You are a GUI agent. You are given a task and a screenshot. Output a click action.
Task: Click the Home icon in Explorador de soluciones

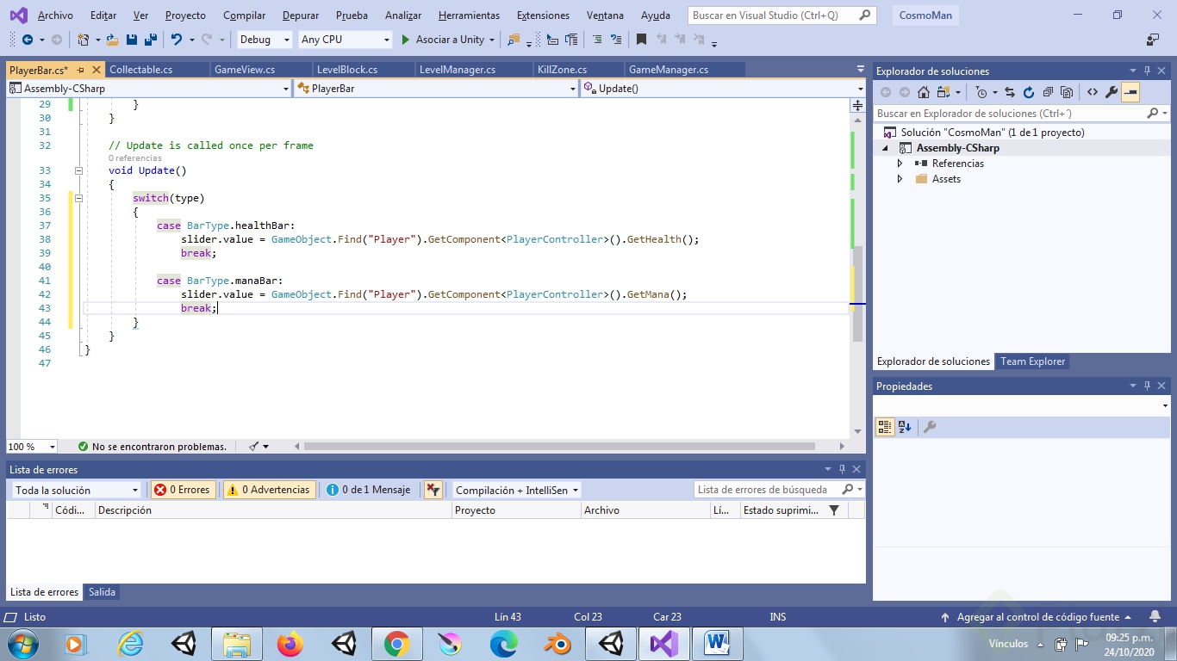pyautogui.click(x=924, y=92)
